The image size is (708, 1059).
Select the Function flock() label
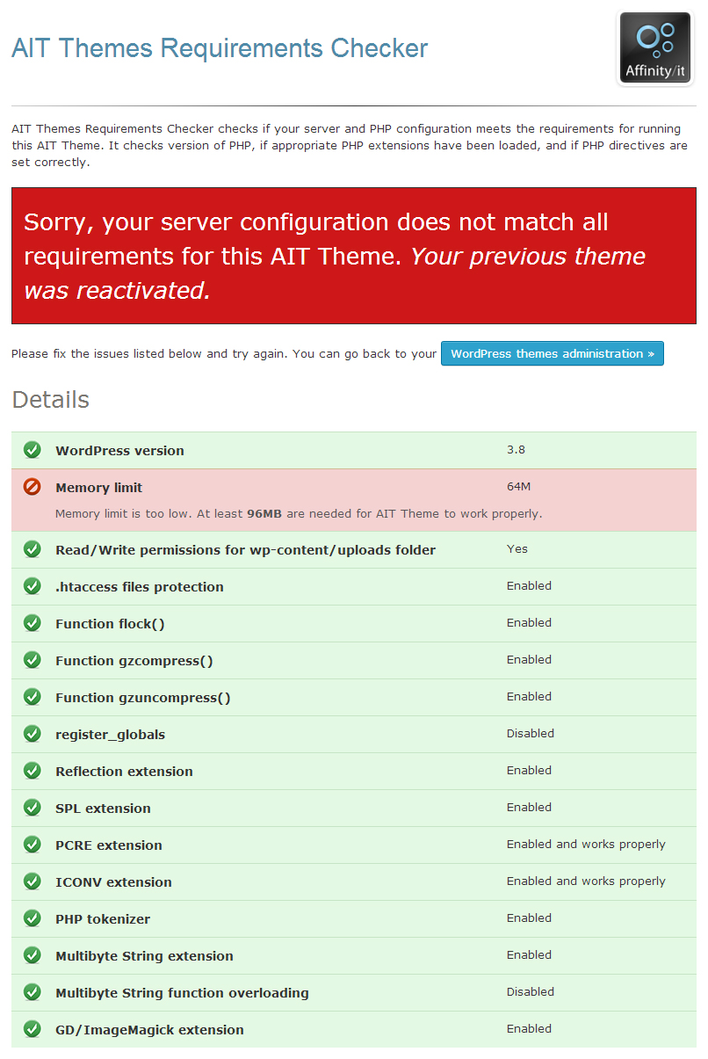coord(110,624)
